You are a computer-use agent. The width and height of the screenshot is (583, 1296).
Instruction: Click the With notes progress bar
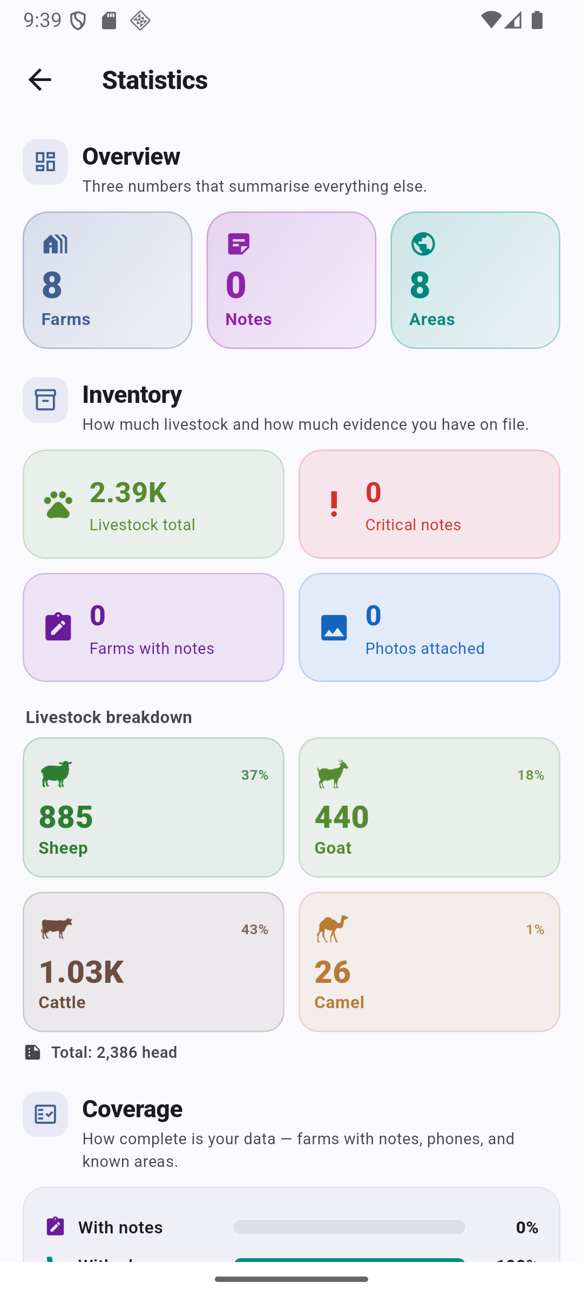tap(349, 1227)
